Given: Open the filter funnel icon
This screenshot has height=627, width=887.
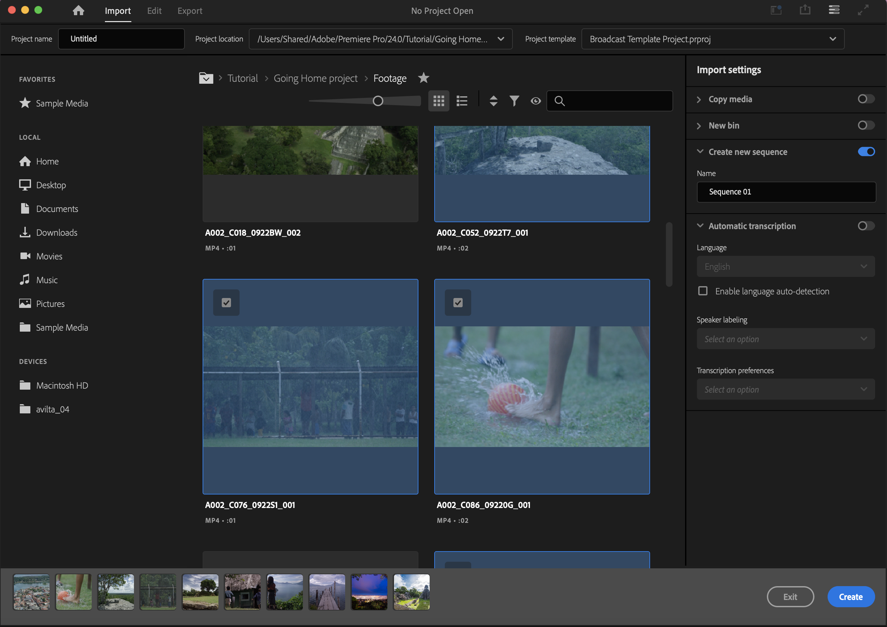Looking at the screenshot, I should point(514,101).
